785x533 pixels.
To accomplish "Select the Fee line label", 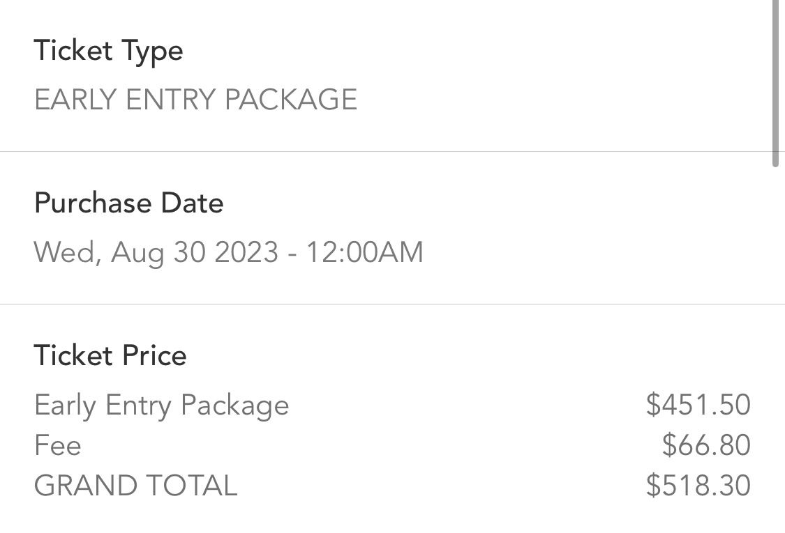I will tap(58, 445).
